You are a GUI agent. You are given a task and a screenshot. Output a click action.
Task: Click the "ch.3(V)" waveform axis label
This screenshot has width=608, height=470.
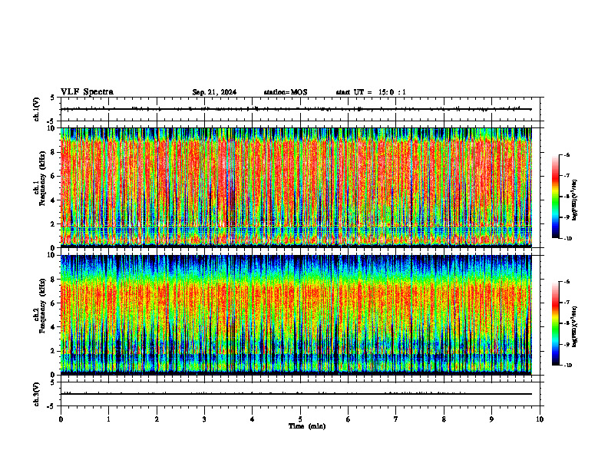(37, 394)
